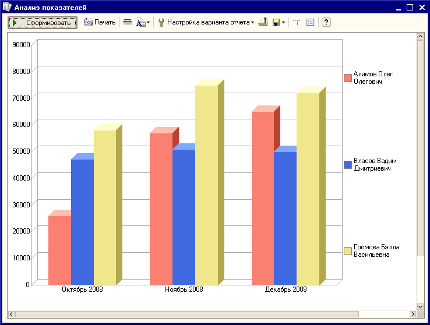Click the yellow legend swatch for Громова Бэлла Васильевна
Screen dimensions: 430x325
(348, 251)
